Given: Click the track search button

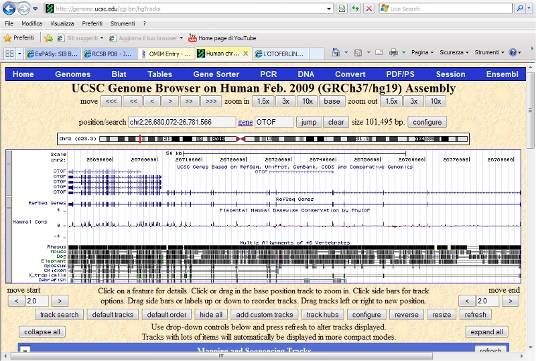Looking at the screenshot, I should [59, 315].
